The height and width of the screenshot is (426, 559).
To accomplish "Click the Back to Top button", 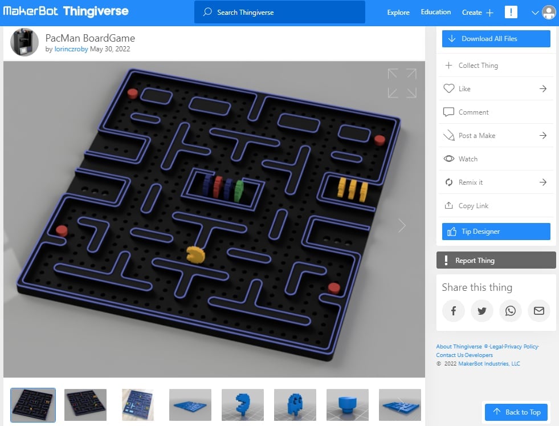I will point(517,412).
